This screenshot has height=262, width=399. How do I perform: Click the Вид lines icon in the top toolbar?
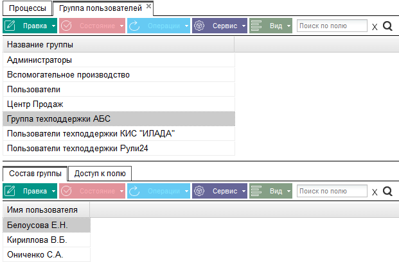click(x=256, y=26)
